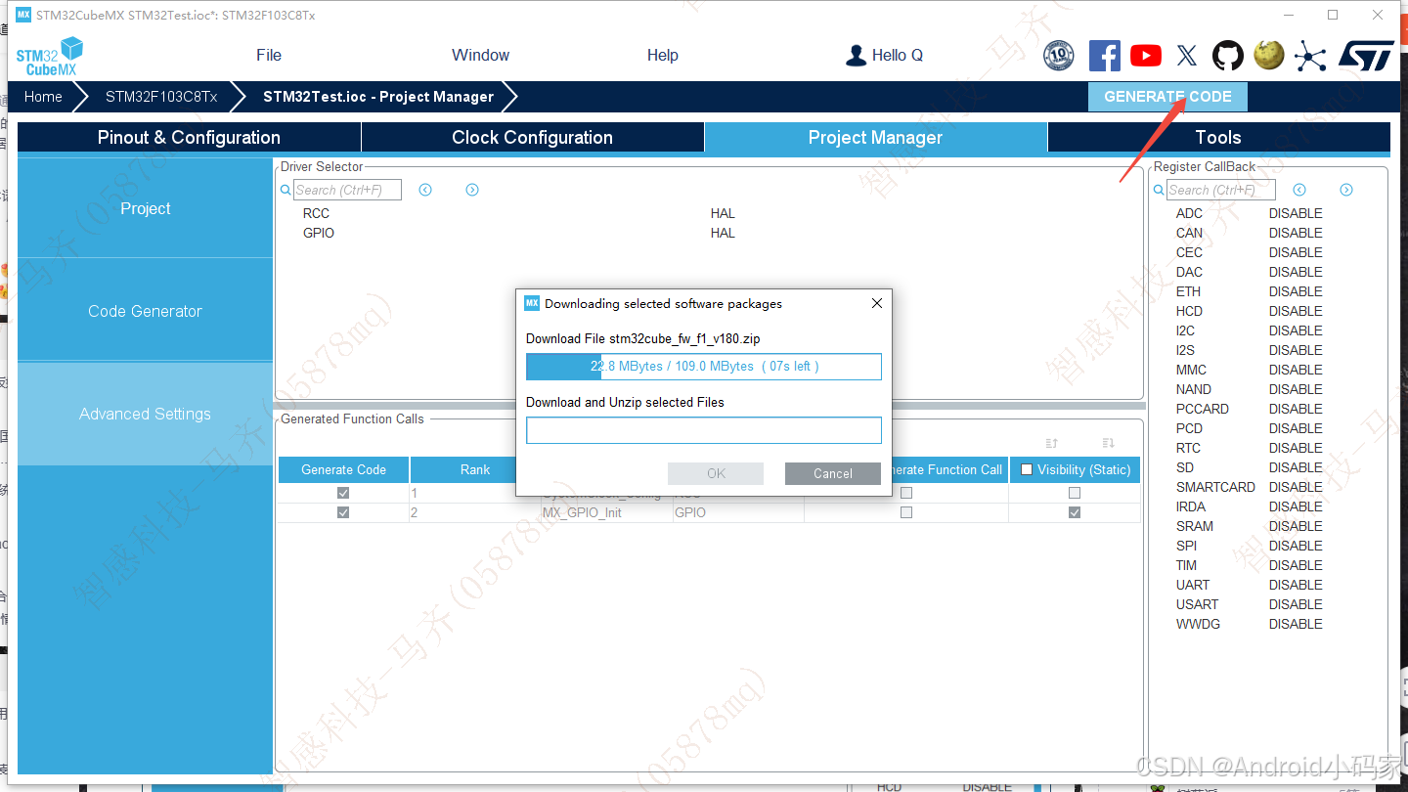Click Driver Selector search field
1408x792 pixels.
click(x=347, y=190)
